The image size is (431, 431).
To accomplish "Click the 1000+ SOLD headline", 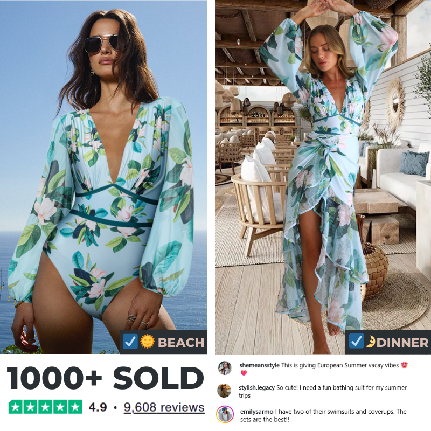I will click(x=105, y=378).
